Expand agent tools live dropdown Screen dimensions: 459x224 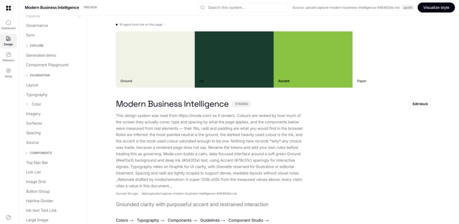click(165, 25)
